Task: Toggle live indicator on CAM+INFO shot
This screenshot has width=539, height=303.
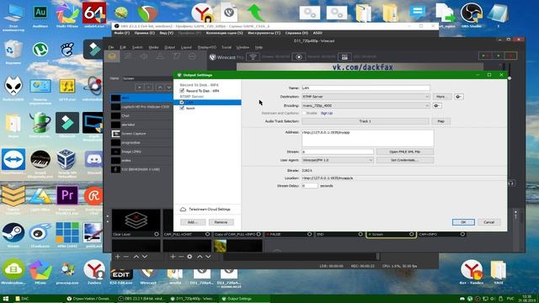Action: (462, 234)
